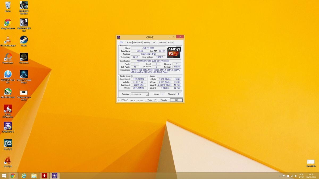Open File Explorer from the taskbar
The width and height of the screenshot is (319, 179).
pyautogui.click(x=34, y=176)
